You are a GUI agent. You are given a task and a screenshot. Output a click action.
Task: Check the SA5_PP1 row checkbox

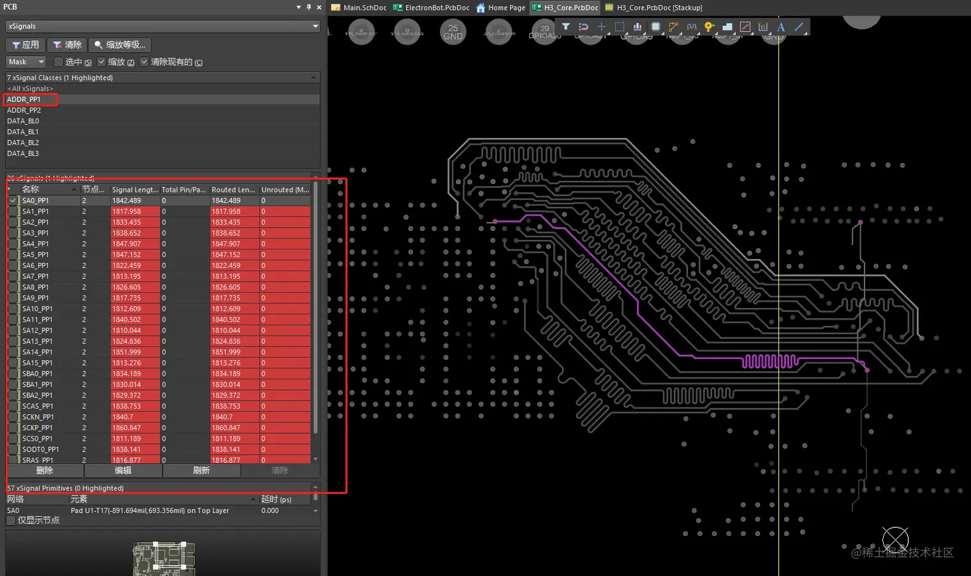13,255
